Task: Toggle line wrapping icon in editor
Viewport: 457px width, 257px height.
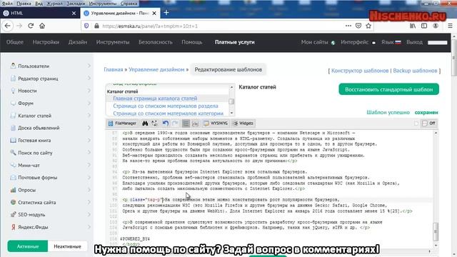Action: [x=186, y=124]
